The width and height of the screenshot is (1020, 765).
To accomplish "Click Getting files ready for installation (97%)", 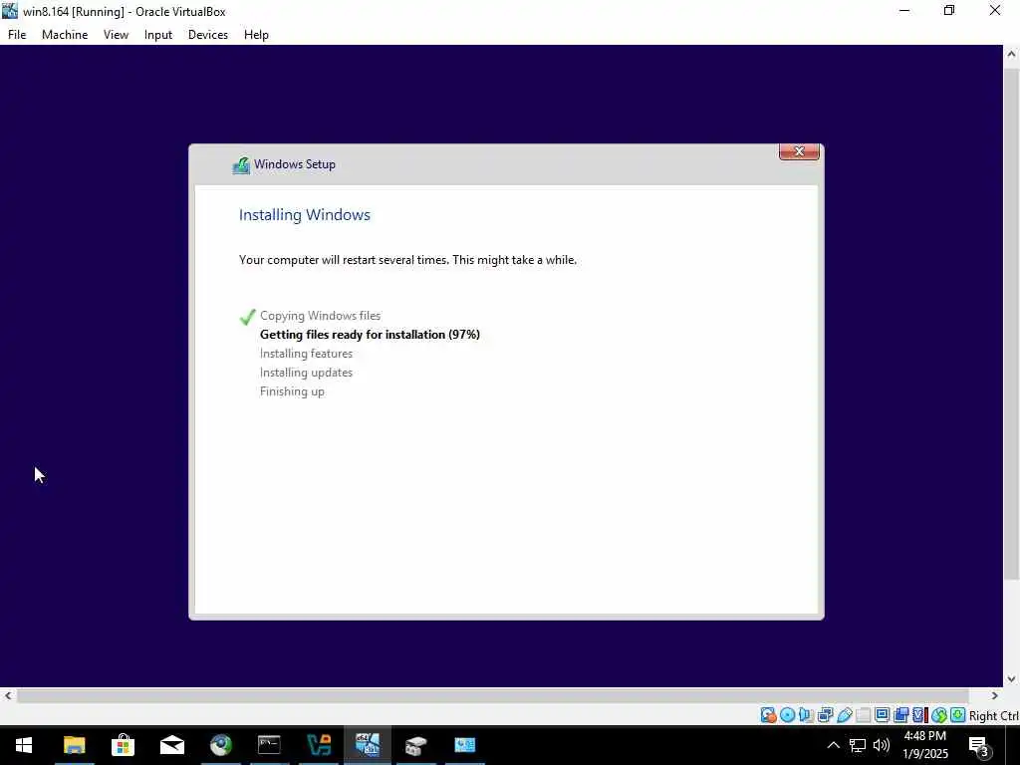I will [370, 335].
